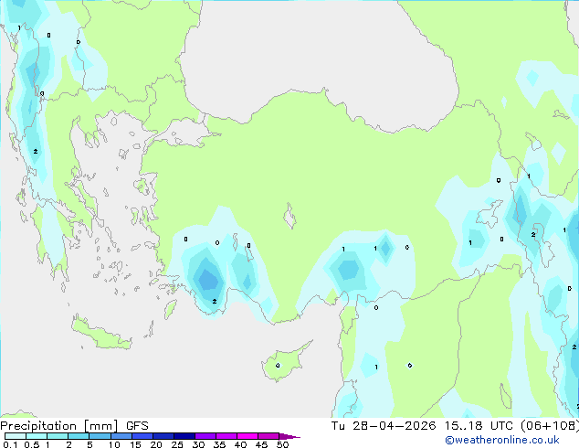
Task: Click the 45–50 mm legend color box
Action: click(268, 436)
